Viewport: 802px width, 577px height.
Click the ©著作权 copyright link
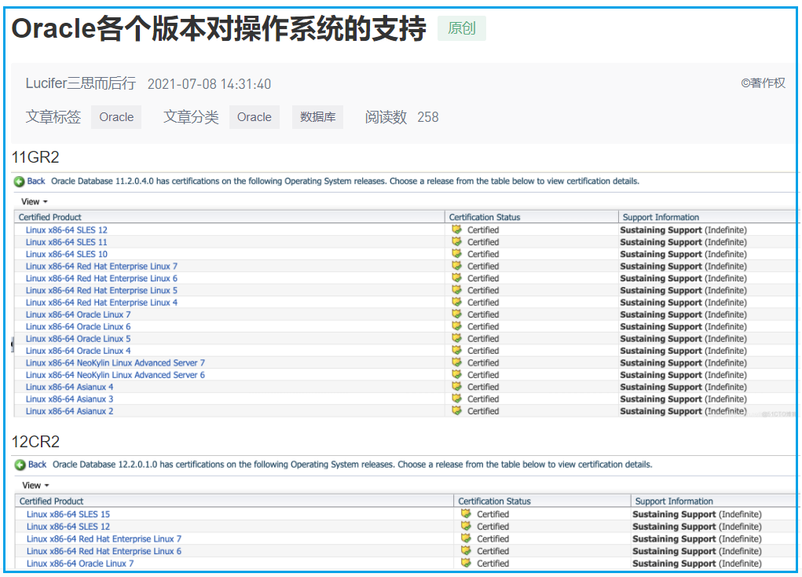click(763, 83)
